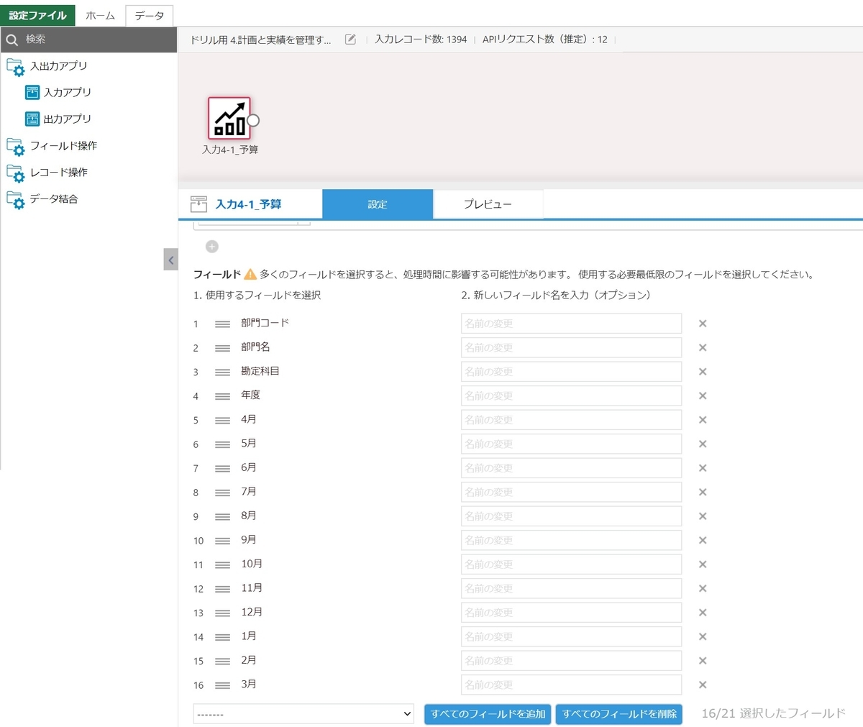Open the 設定ファイル tab
Image resolution: width=863 pixels, height=727 pixels.
37,15
